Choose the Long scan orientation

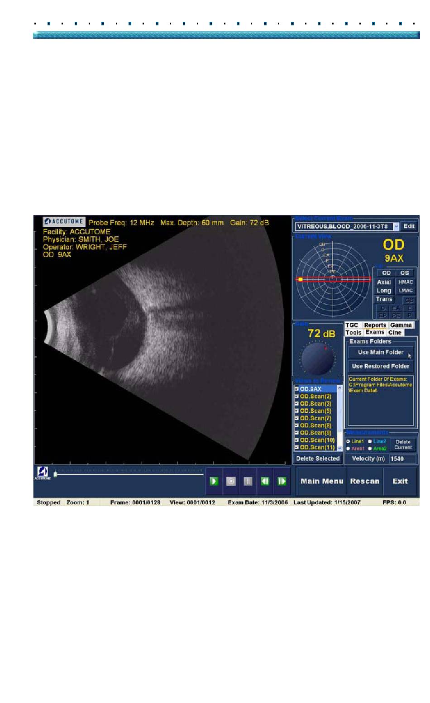coord(384,291)
